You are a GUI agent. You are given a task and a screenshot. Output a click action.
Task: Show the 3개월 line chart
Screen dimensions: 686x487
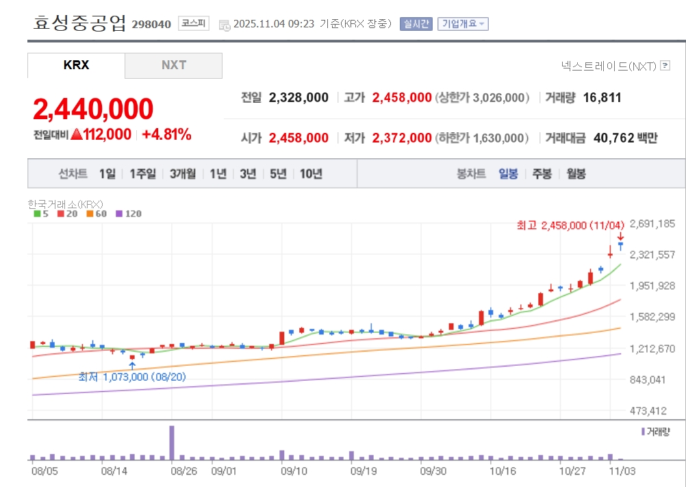183,174
